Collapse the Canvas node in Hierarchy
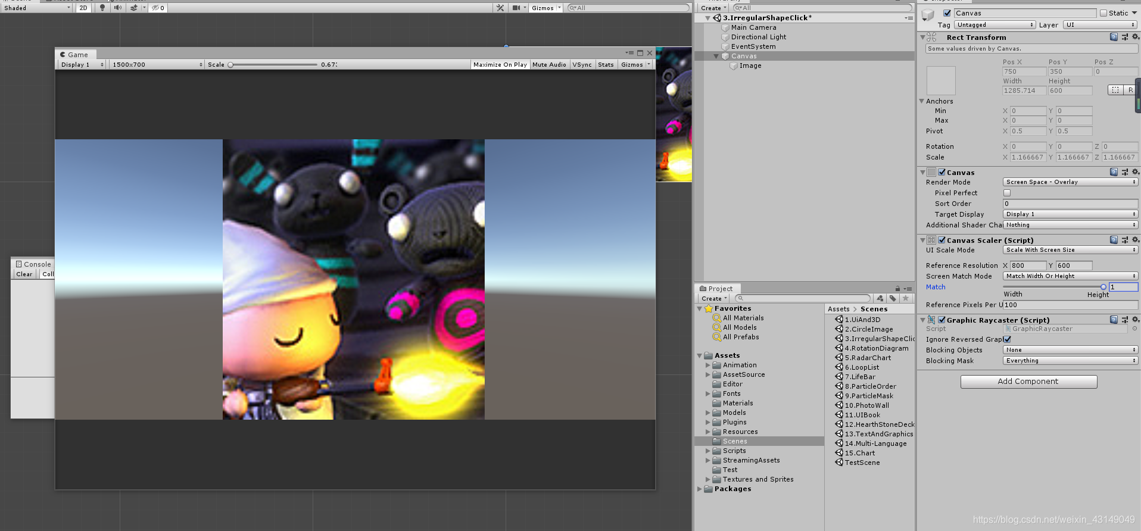 pyautogui.click(x=716, y=56)
